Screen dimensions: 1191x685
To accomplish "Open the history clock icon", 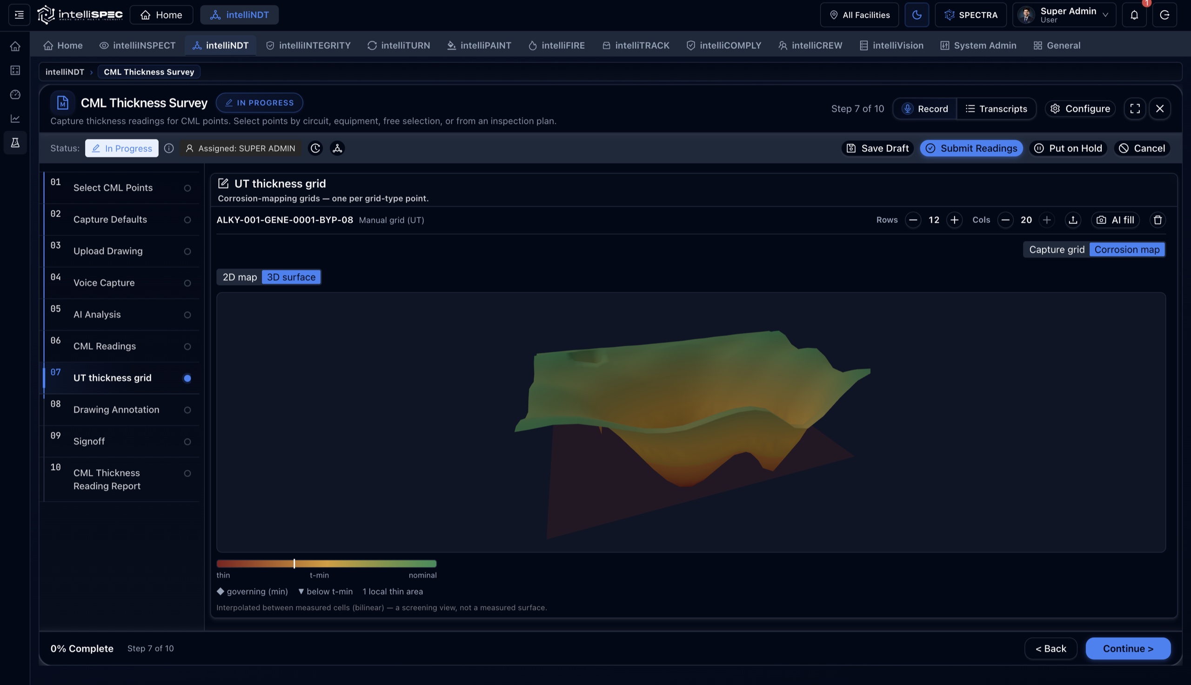I will [315, 148].
